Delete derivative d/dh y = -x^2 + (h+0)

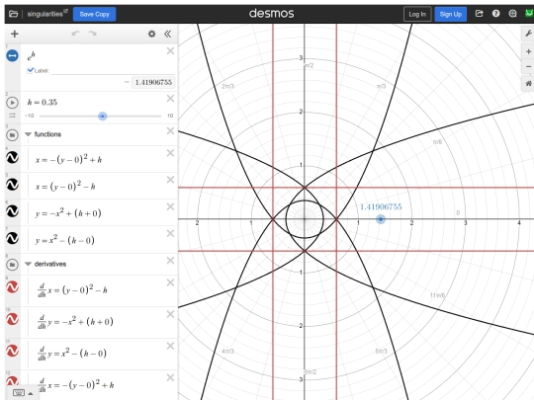point(170,315)
